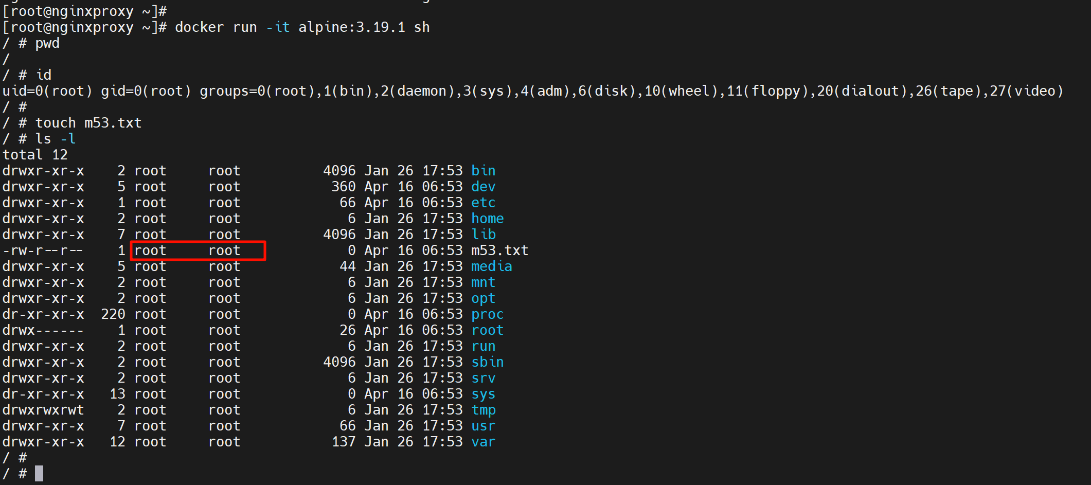Click the "proc" directory name
The height and width of the screenshot is (485, 1091).
point(487,314)
